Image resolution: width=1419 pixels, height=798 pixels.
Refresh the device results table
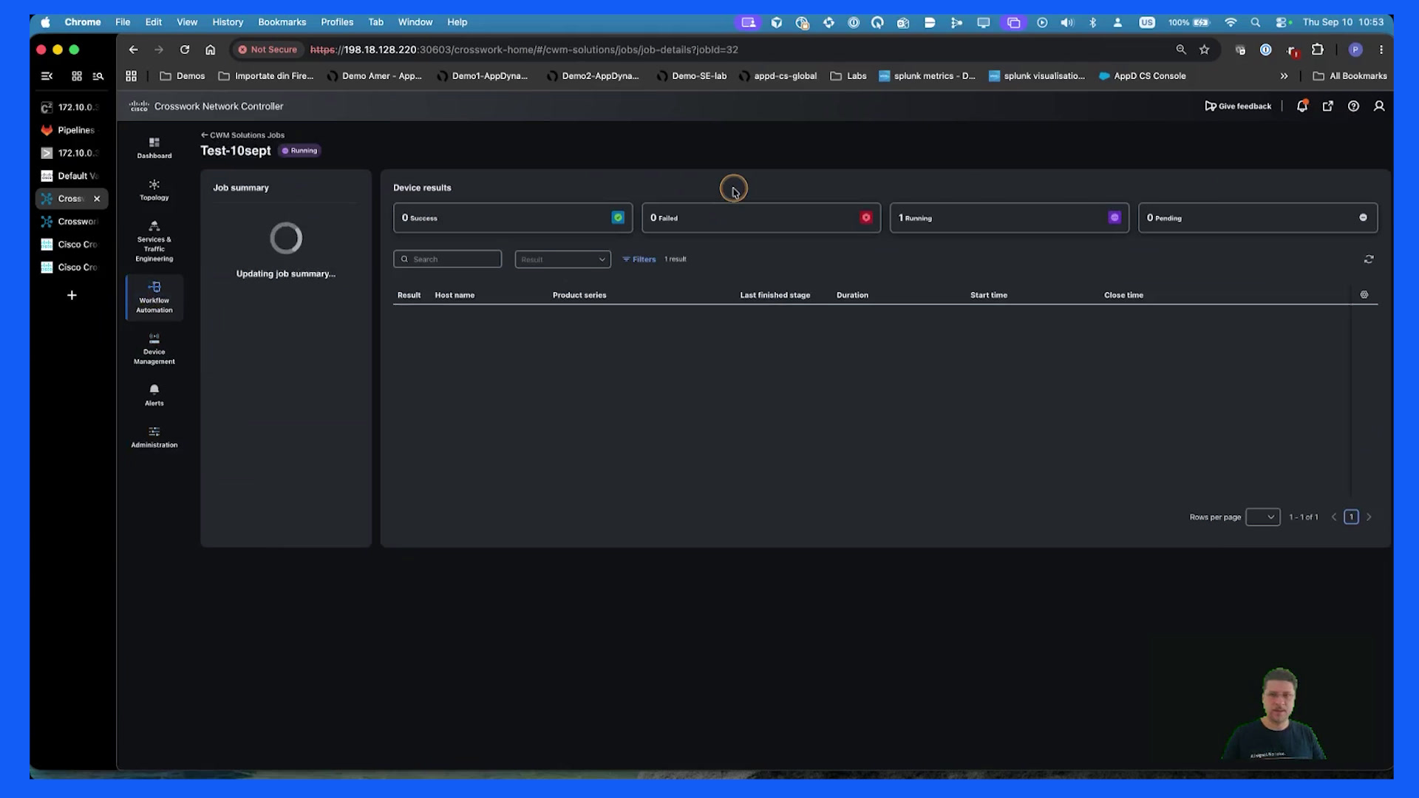tap(1369, 259)
